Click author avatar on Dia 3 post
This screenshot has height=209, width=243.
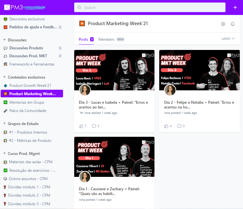coord(85,90)
